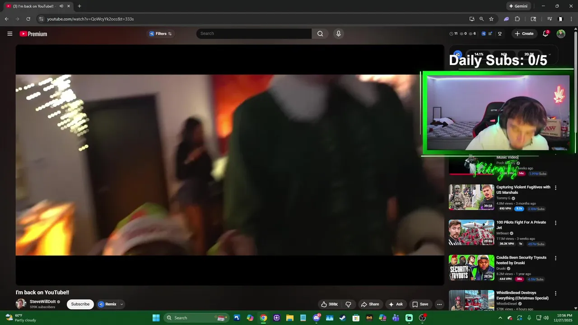This screenshot has width=578, height=325.
Task: Open the Windows Start menu
Action: pos(156,318)
